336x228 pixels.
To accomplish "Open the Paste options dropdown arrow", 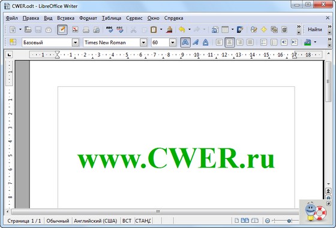I will 161,29.
